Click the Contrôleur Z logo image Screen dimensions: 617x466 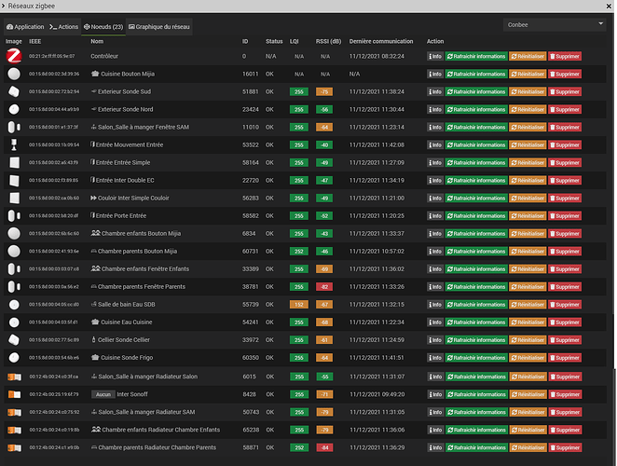click(x=14, y=56)
